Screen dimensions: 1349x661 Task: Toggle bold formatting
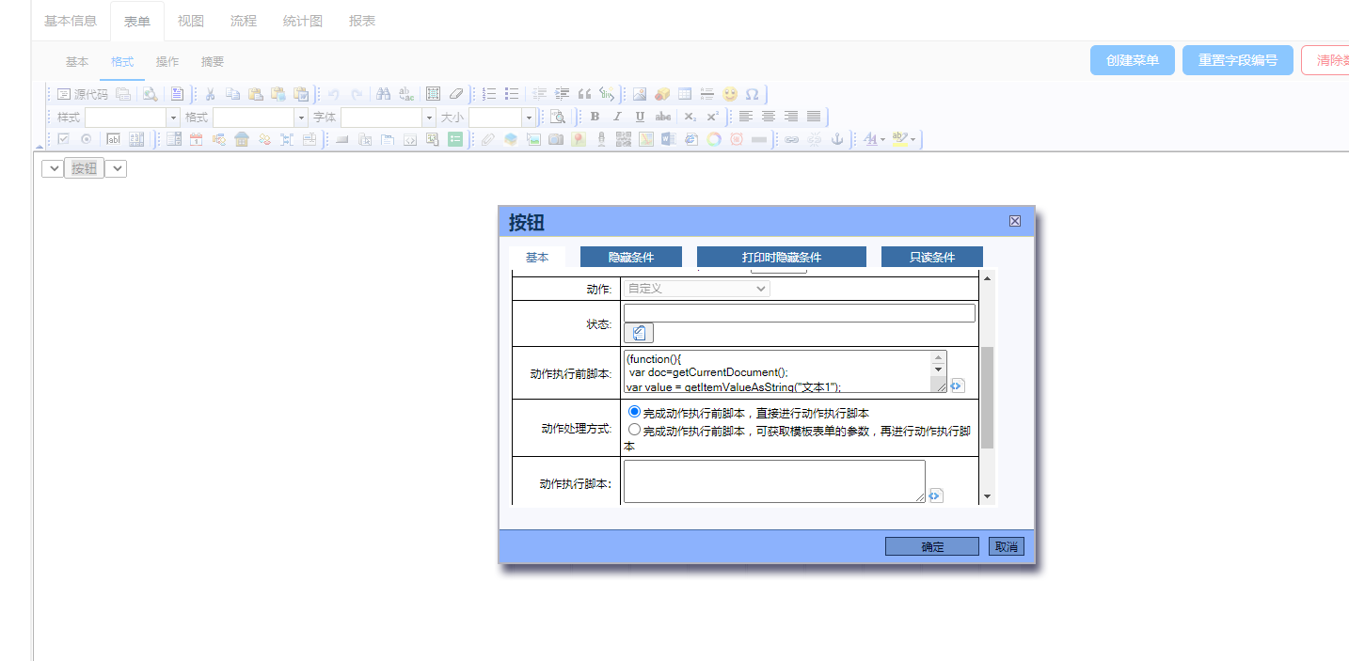point(595,117)
